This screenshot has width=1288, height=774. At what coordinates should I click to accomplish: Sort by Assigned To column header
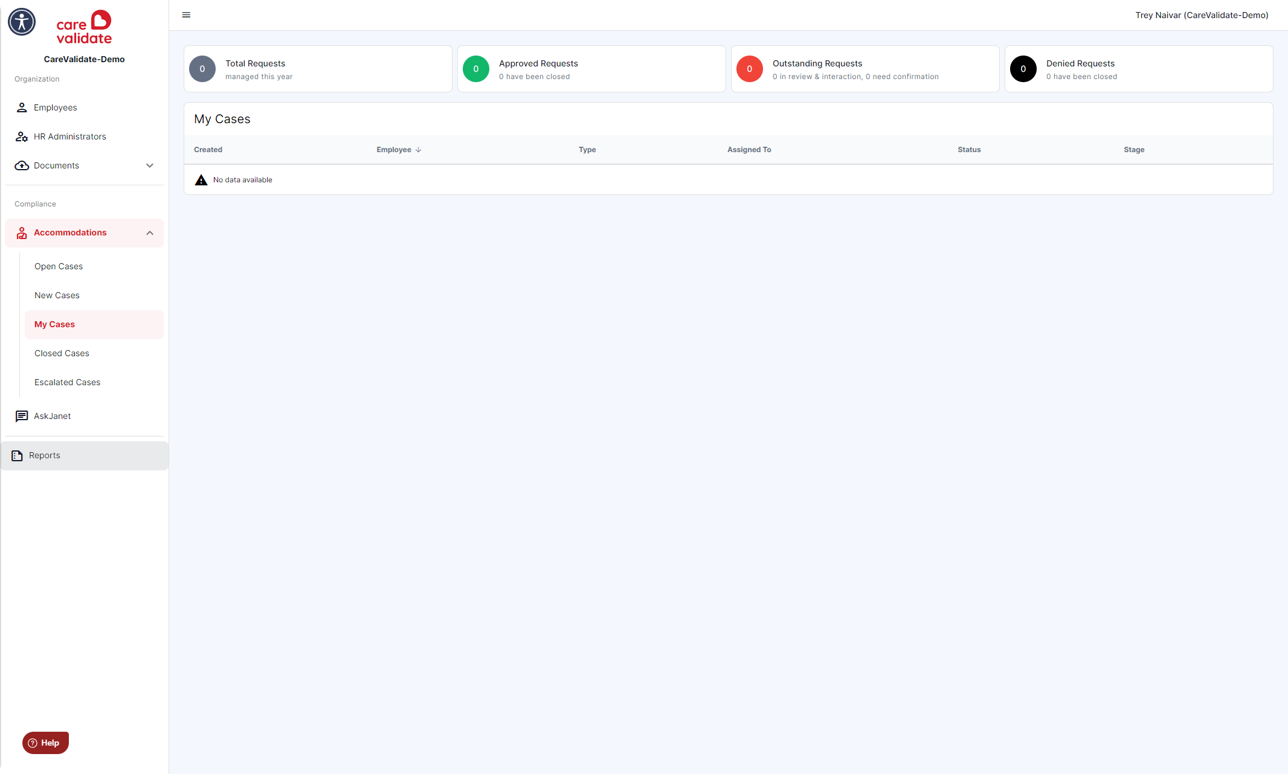[x=749, y=150]
